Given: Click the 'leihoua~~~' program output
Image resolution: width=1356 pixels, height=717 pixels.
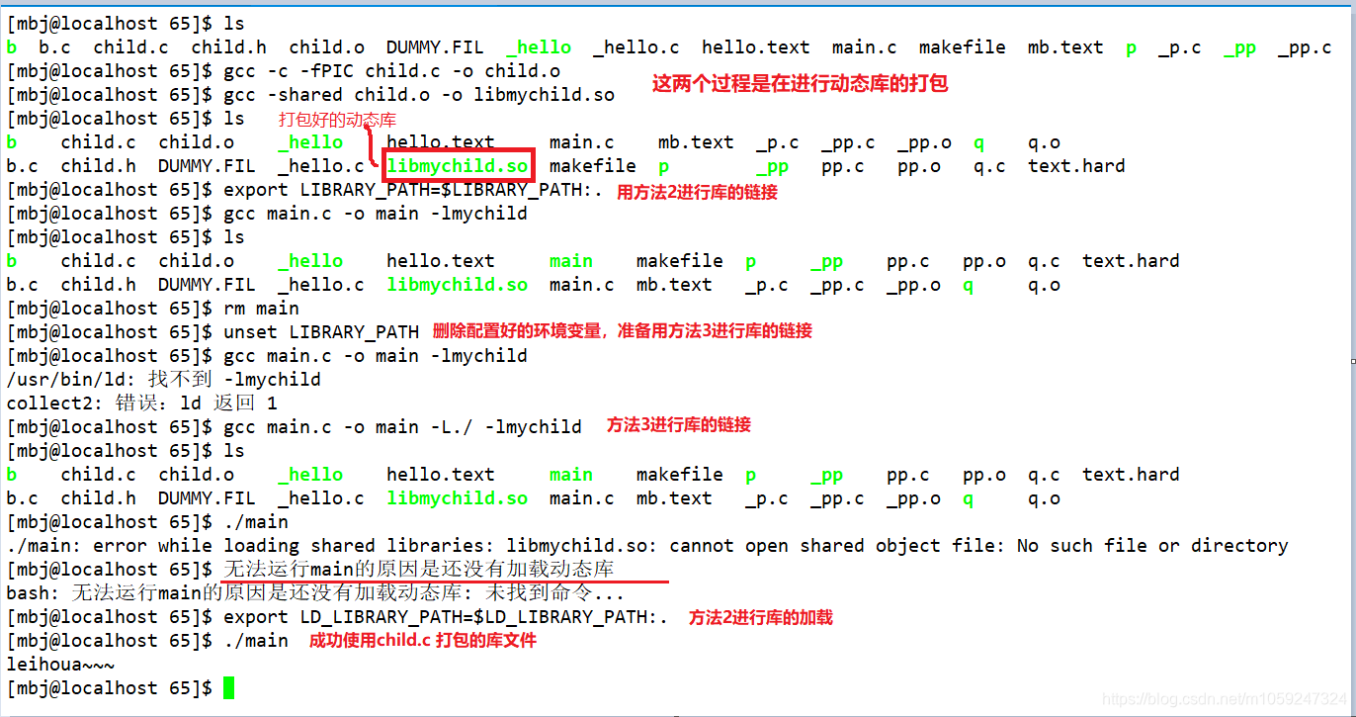Looking at the screenshot, I should pyautogui.click(x=60, y=665).
